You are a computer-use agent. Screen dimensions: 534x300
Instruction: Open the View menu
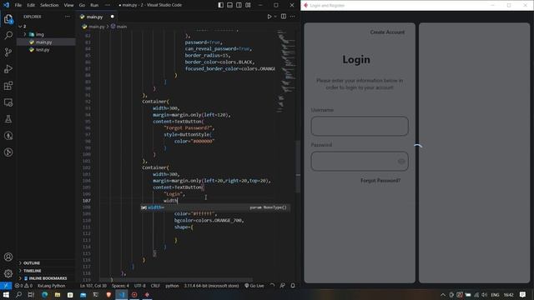click(x=68, y=5)
